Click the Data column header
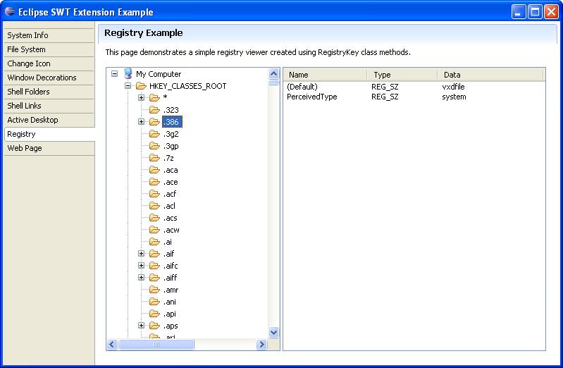The image size is (563, 368). [490, 75]
